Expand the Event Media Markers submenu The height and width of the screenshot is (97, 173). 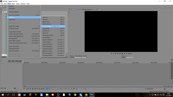pyautogui.click(x=24, y=32)
